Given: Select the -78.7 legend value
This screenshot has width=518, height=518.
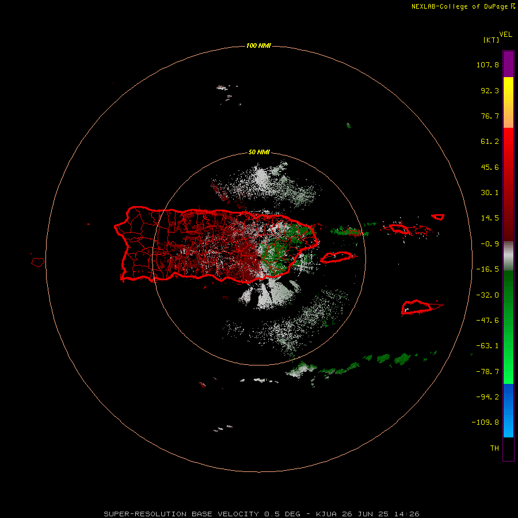Looking at the screenshot, I should 487,372.
